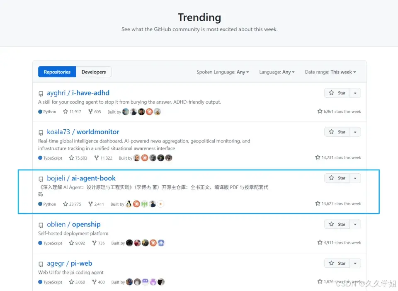Open last contributor avatar of openship
This screenshot has height=291, width=398.
161,243
